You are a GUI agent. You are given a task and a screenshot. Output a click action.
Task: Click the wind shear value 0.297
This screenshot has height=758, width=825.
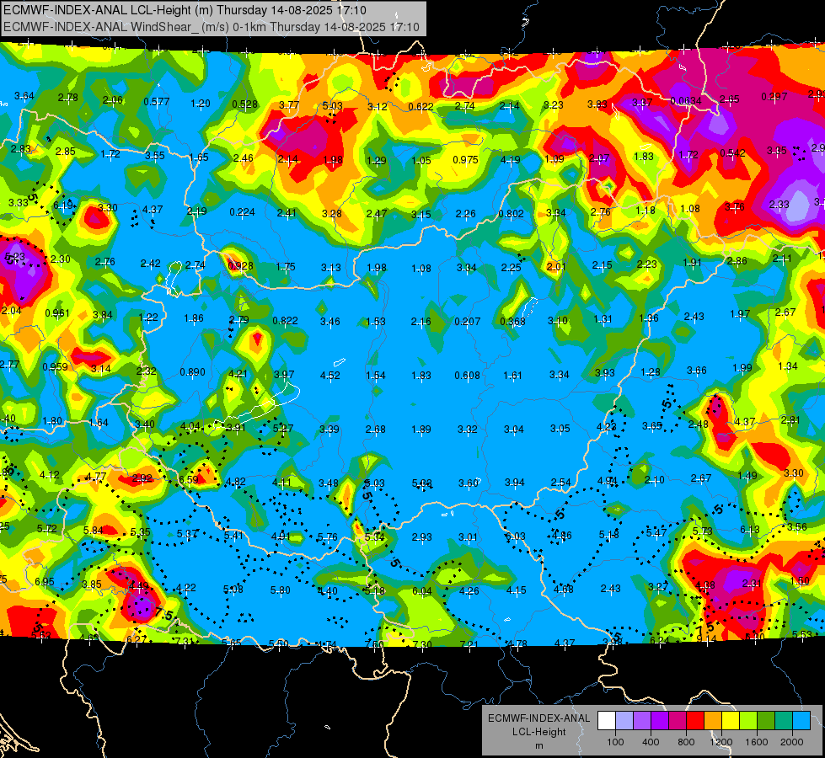click(774, 96)
